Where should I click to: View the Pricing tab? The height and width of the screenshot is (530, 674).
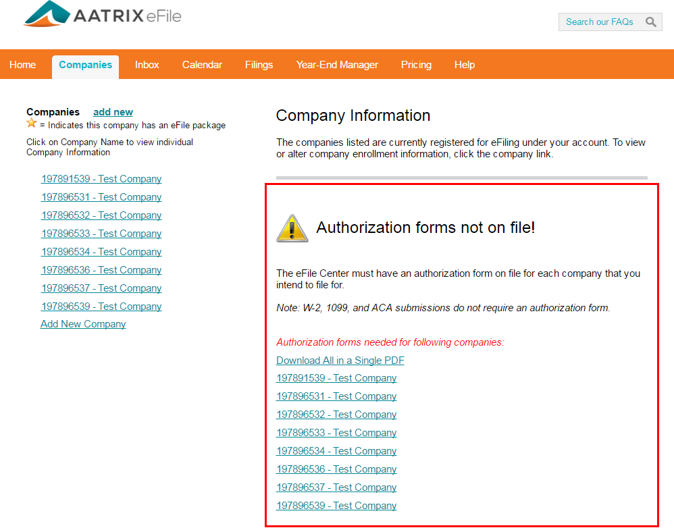click(x=416, y=65)
